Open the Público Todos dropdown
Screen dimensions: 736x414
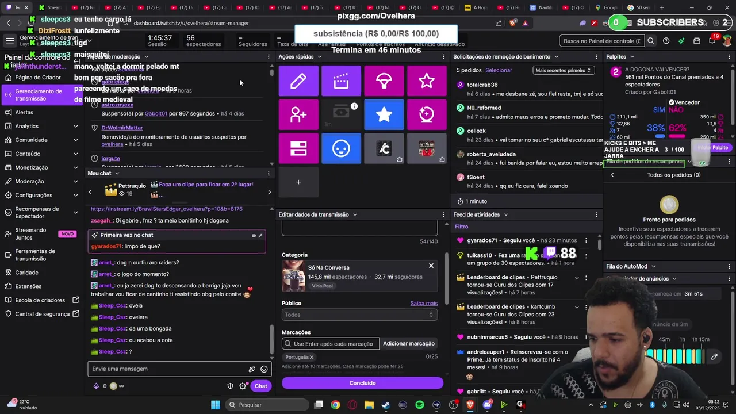pos(359,315)
